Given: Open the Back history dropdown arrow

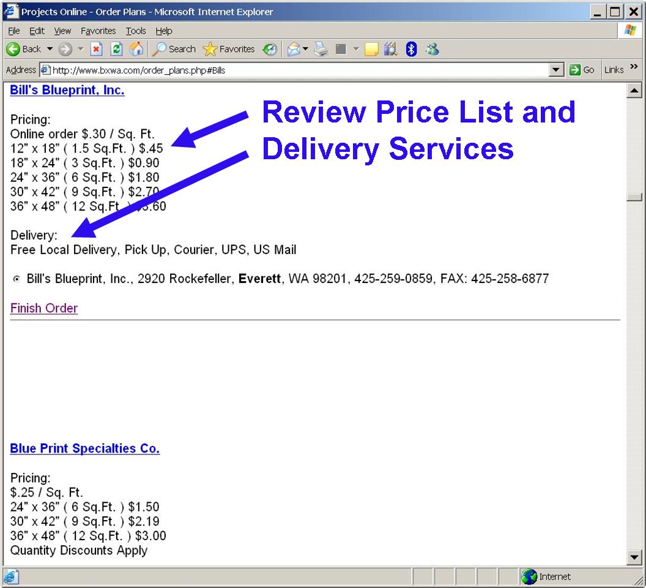Looking at the screenshot, I should tap(50, 49).
